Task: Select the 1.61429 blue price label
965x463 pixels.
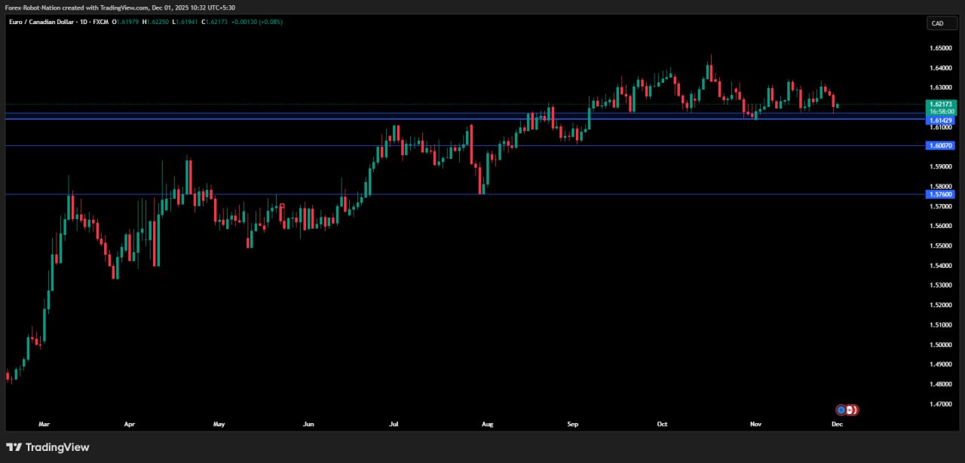Action: click(941, 120)
